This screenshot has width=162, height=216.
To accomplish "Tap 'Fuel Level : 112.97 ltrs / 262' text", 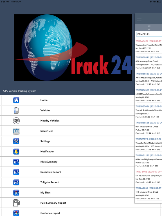I will 148,84.
